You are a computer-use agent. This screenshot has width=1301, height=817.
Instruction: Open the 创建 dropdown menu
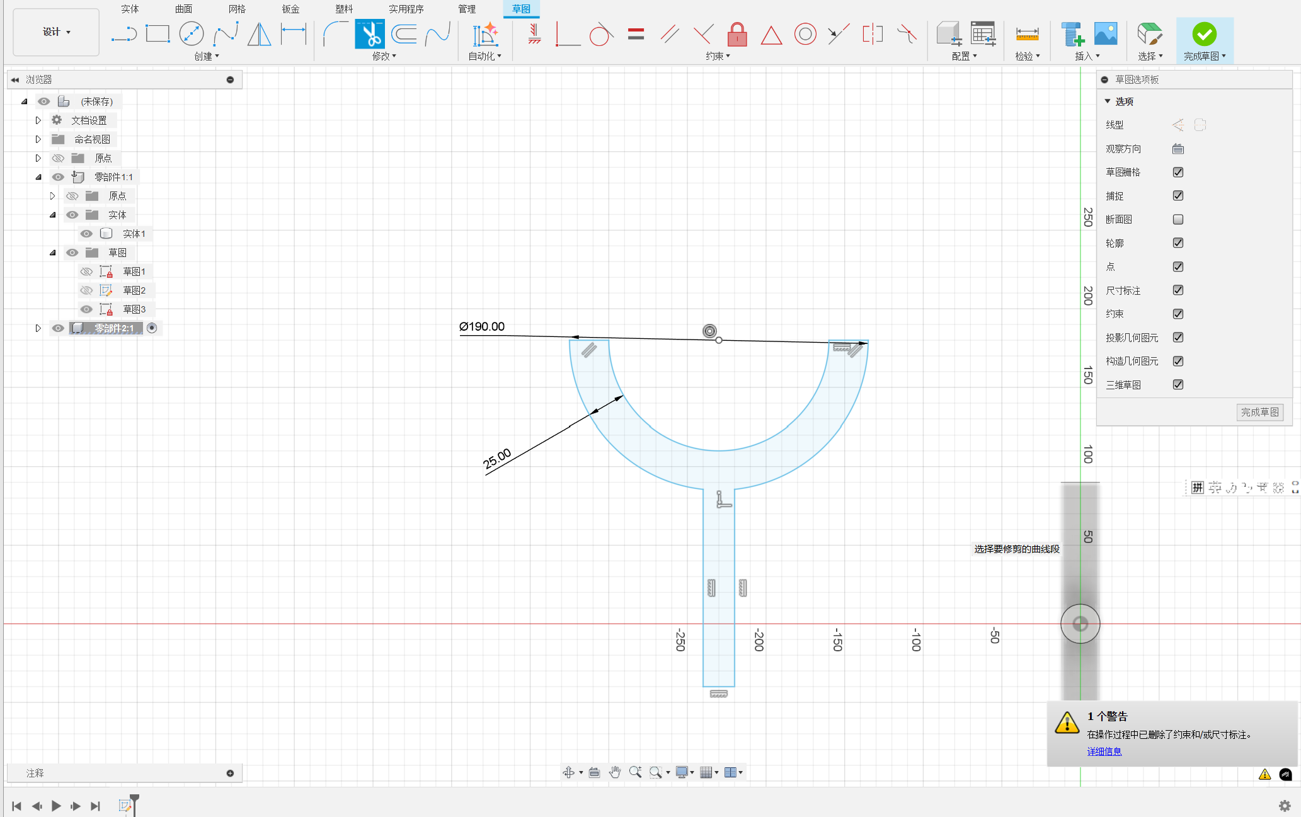pos(207,56)
